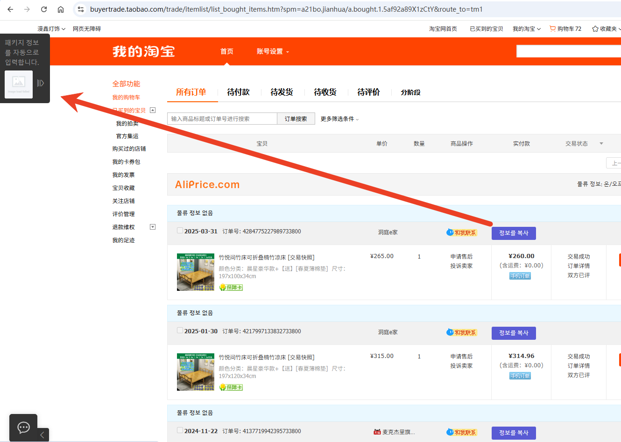
Task: Click the browser home icon
Action: tap(61, 9)
